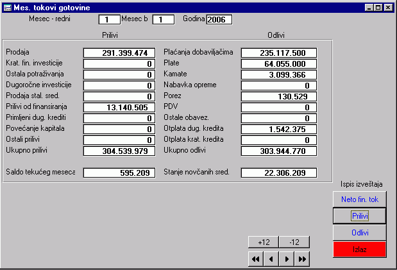Click the Godina label
Image resolution: width=397 pixels, height=270 pixels.
pos(194,19)
